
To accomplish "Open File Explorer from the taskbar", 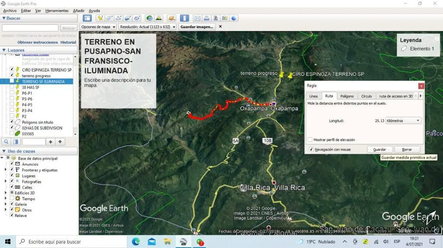I will (x=167, y=242).
